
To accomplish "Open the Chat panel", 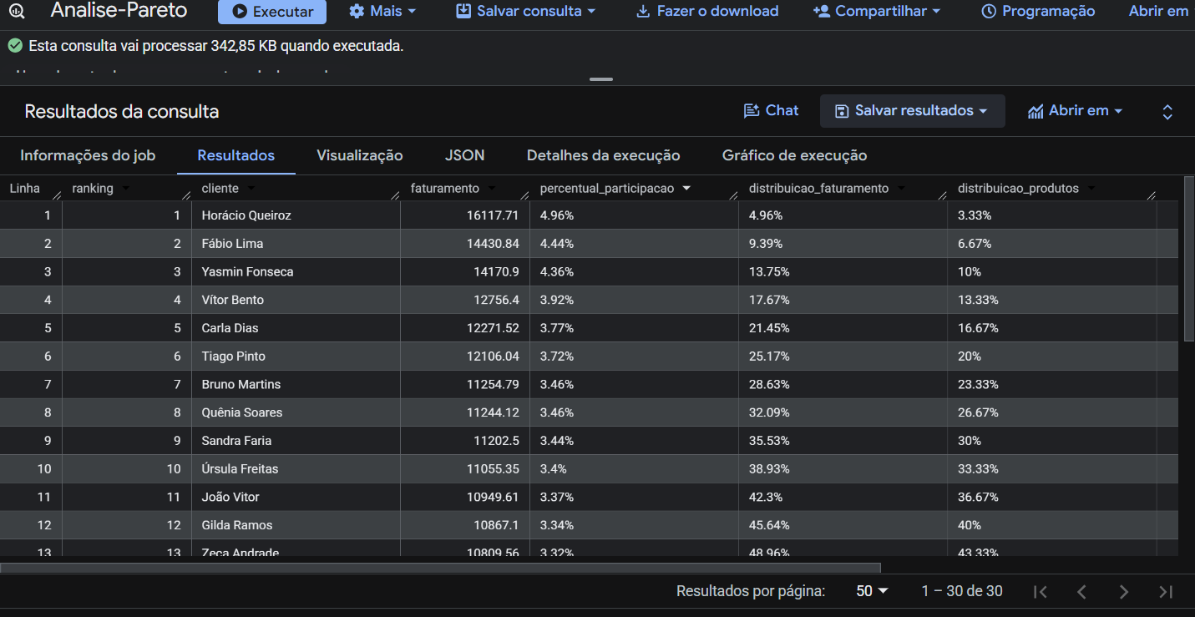I will point(772,111).
